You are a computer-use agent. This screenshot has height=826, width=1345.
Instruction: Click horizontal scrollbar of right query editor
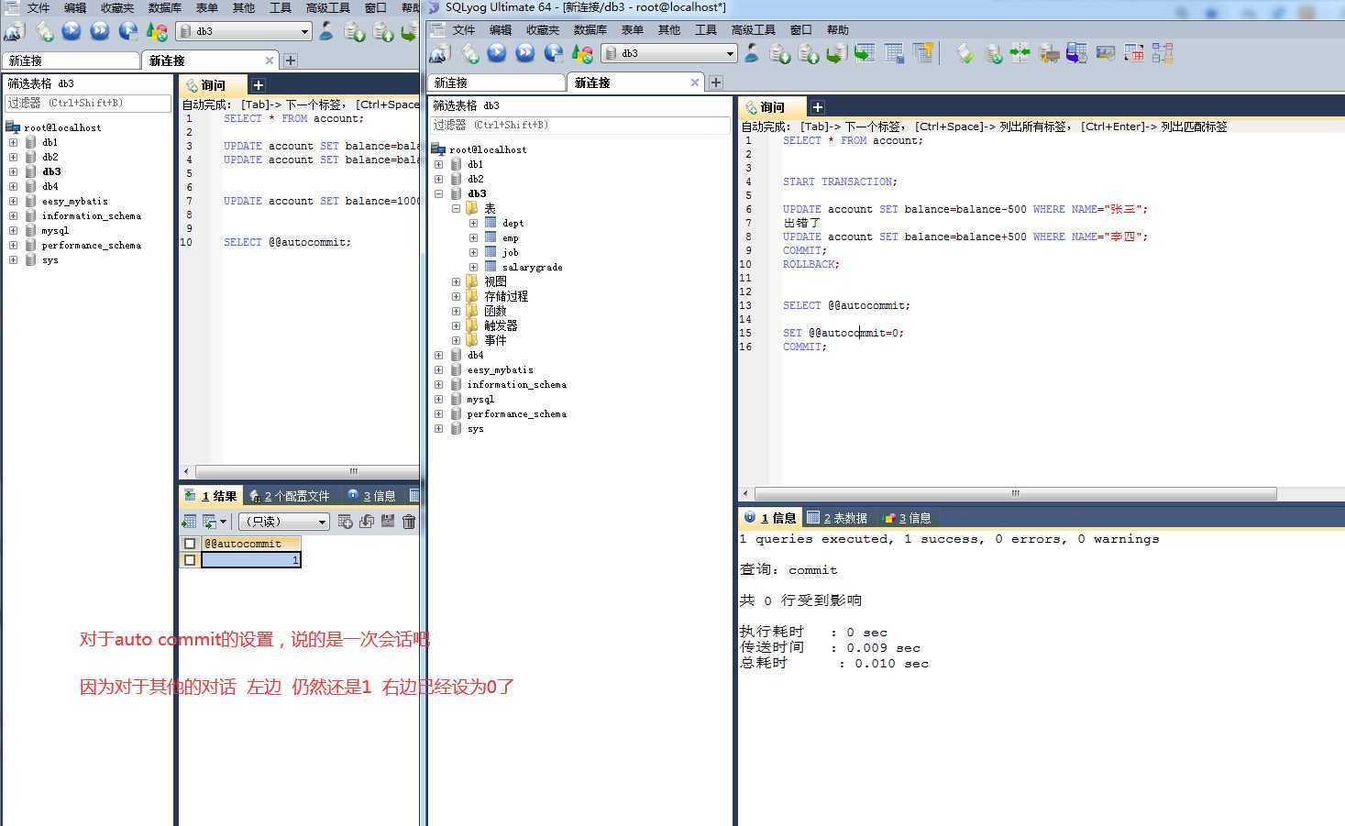pyautogui.click(x=1015, y=493)
